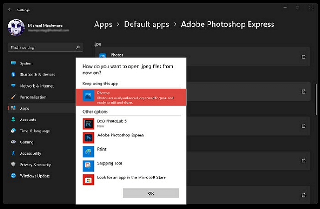The width and height of the screenshot is (320, 209).
Task: Open the System settings category
Action: tap(26, 63)
